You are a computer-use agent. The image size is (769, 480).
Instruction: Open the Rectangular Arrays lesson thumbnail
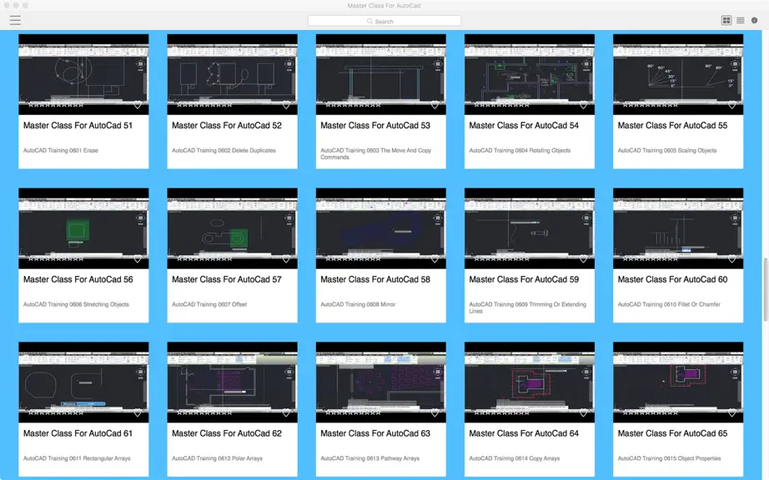pos(83,382)
